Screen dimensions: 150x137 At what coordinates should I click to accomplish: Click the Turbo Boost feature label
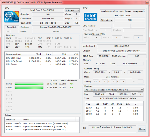point(70,47)
